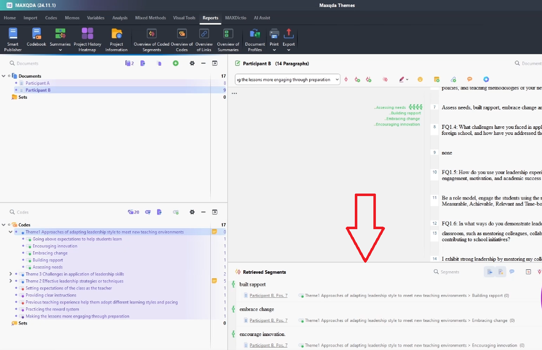Toggle activation dot of Building rapport code
This screenshot has width=542, height=350.
tap(24, 260)
